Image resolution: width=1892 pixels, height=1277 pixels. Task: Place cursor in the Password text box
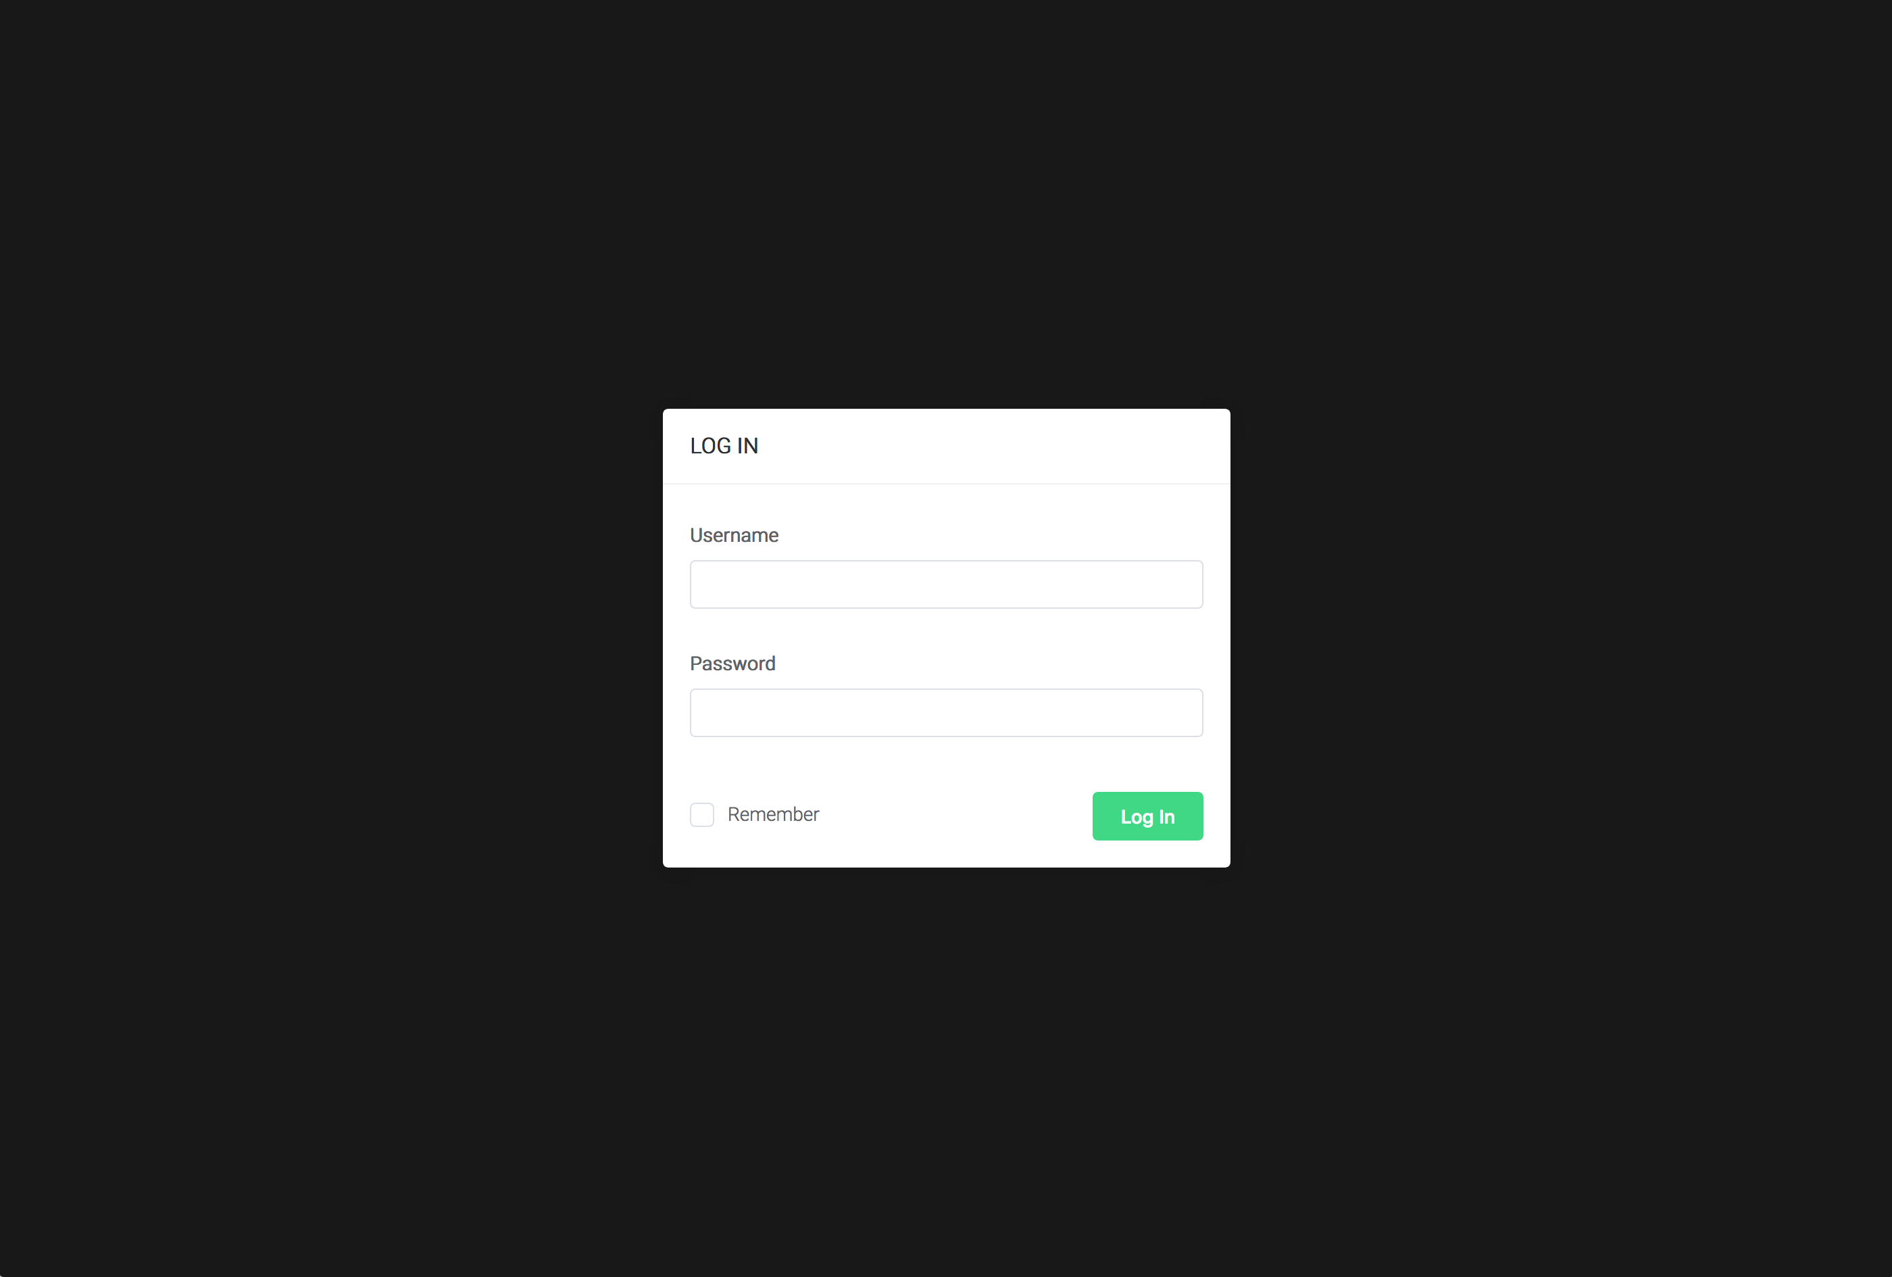coord(946,713)
